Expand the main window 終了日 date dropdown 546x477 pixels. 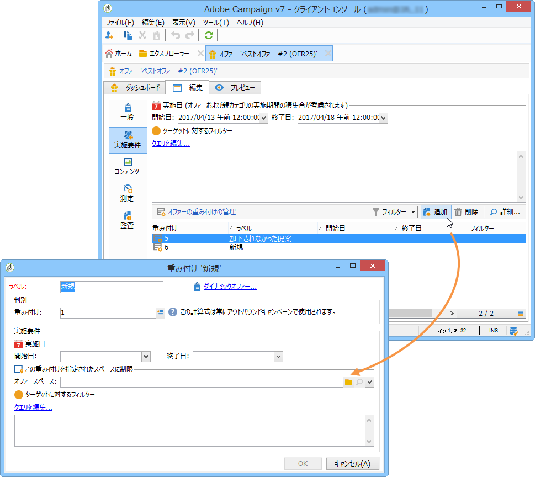(x=383, y=118)
